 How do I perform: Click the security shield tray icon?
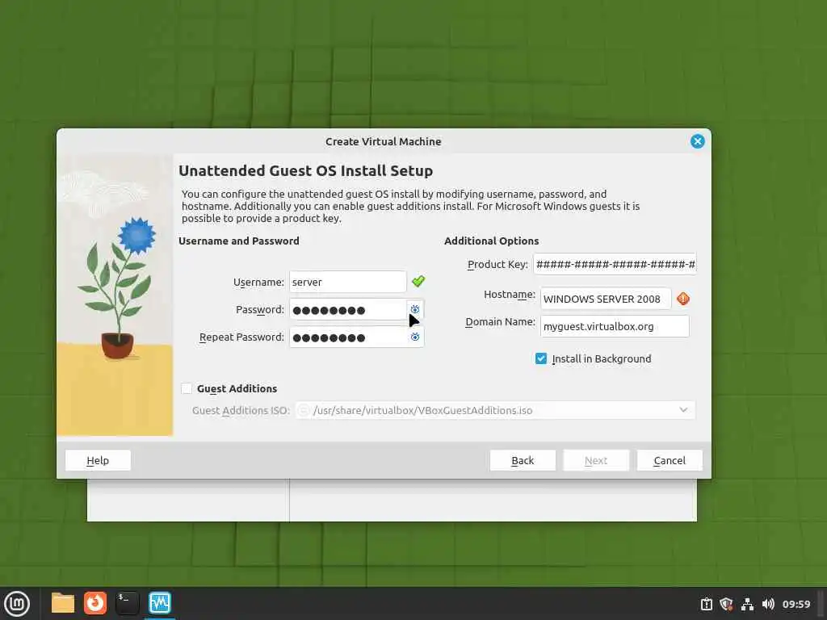tap(726, 604)
